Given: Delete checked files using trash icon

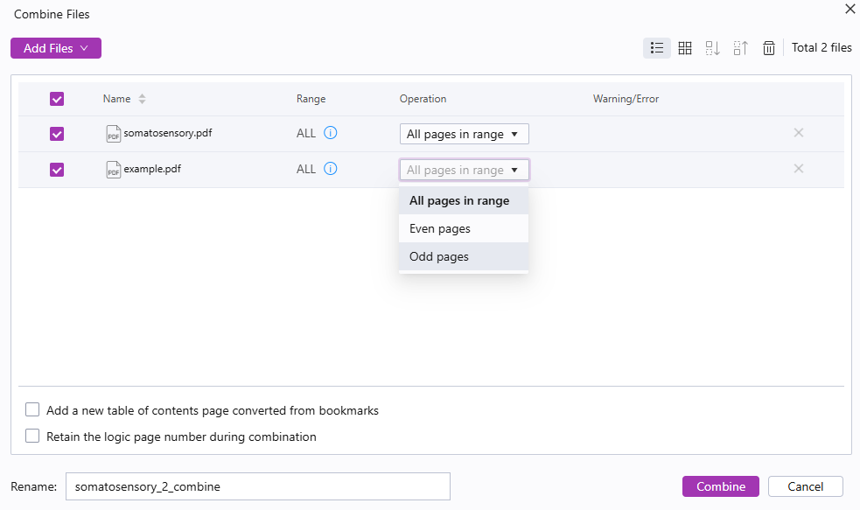Looking at the screenshot, I should coord(769,48).
